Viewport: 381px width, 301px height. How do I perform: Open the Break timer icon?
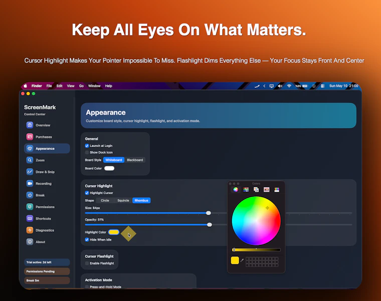tap(30, 195)
